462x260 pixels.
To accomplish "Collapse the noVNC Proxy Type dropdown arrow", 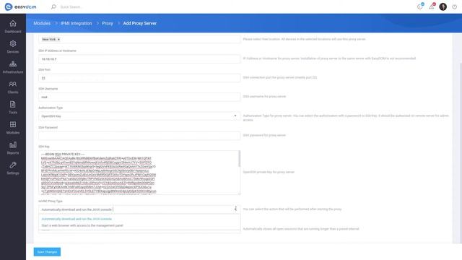I will [235, 209].
